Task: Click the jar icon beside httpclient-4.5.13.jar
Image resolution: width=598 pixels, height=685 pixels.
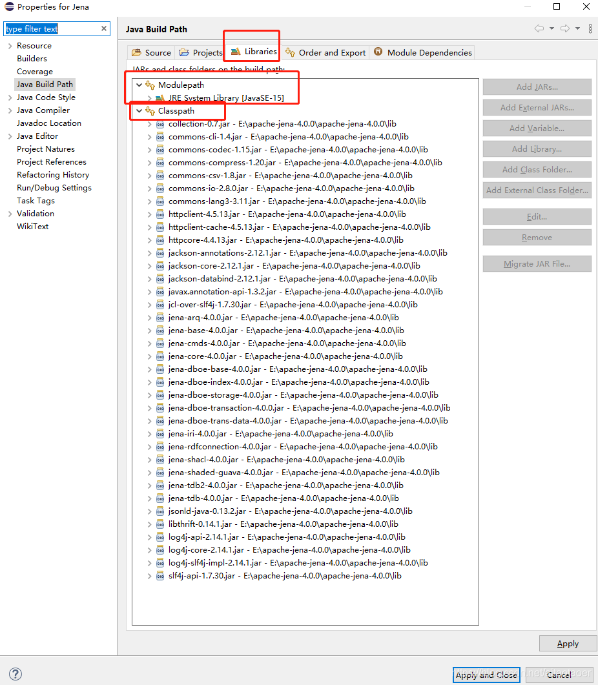Action: tap(160, 214)
